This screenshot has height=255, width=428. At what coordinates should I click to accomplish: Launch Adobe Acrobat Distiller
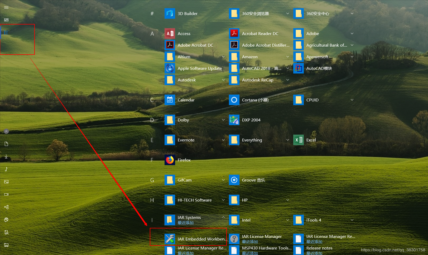click(x=259, y=45)
